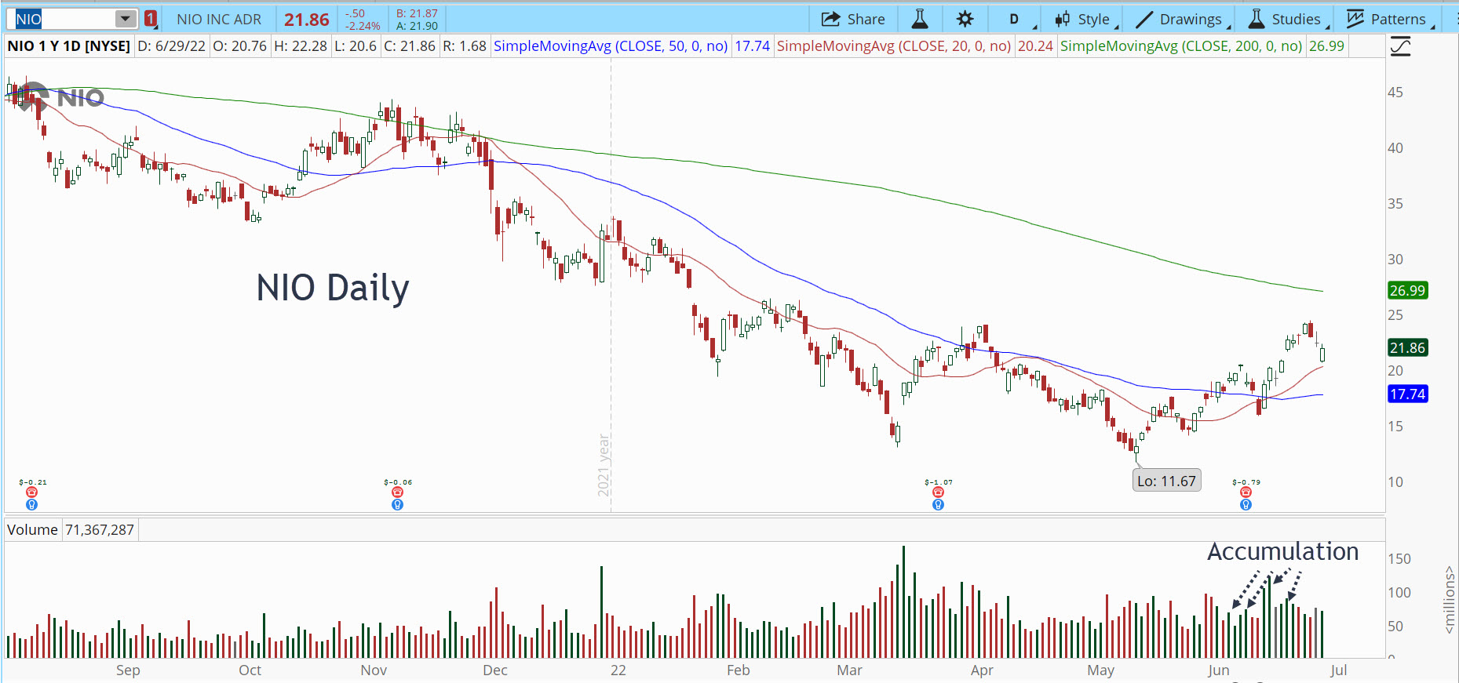1459x683 pixels.
Task: Click the Feb label on the time axis
Action: click(739, 670)
